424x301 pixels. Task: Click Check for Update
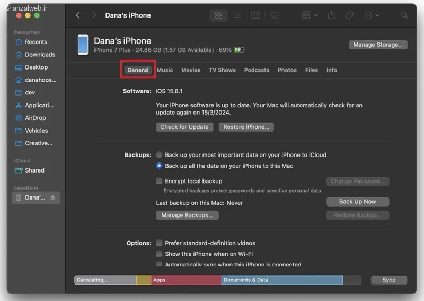[184, 127]
